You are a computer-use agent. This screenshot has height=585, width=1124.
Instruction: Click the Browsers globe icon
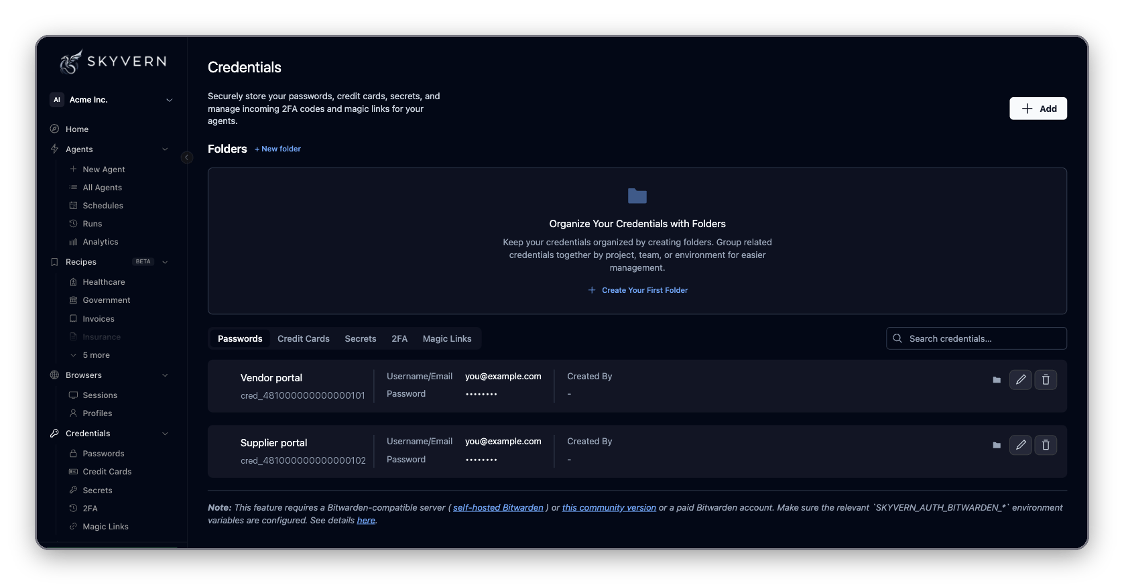(54, 375)
